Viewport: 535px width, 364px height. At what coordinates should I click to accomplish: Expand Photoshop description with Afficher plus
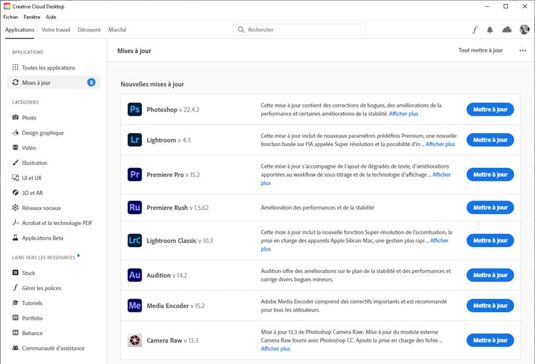click(404, 114)
